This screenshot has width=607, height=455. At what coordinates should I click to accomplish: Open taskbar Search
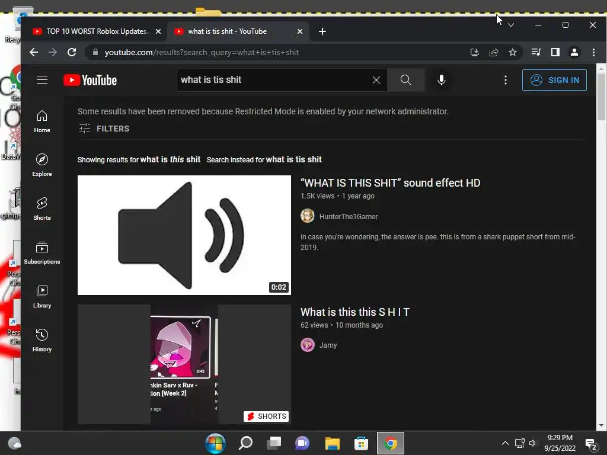245,443
